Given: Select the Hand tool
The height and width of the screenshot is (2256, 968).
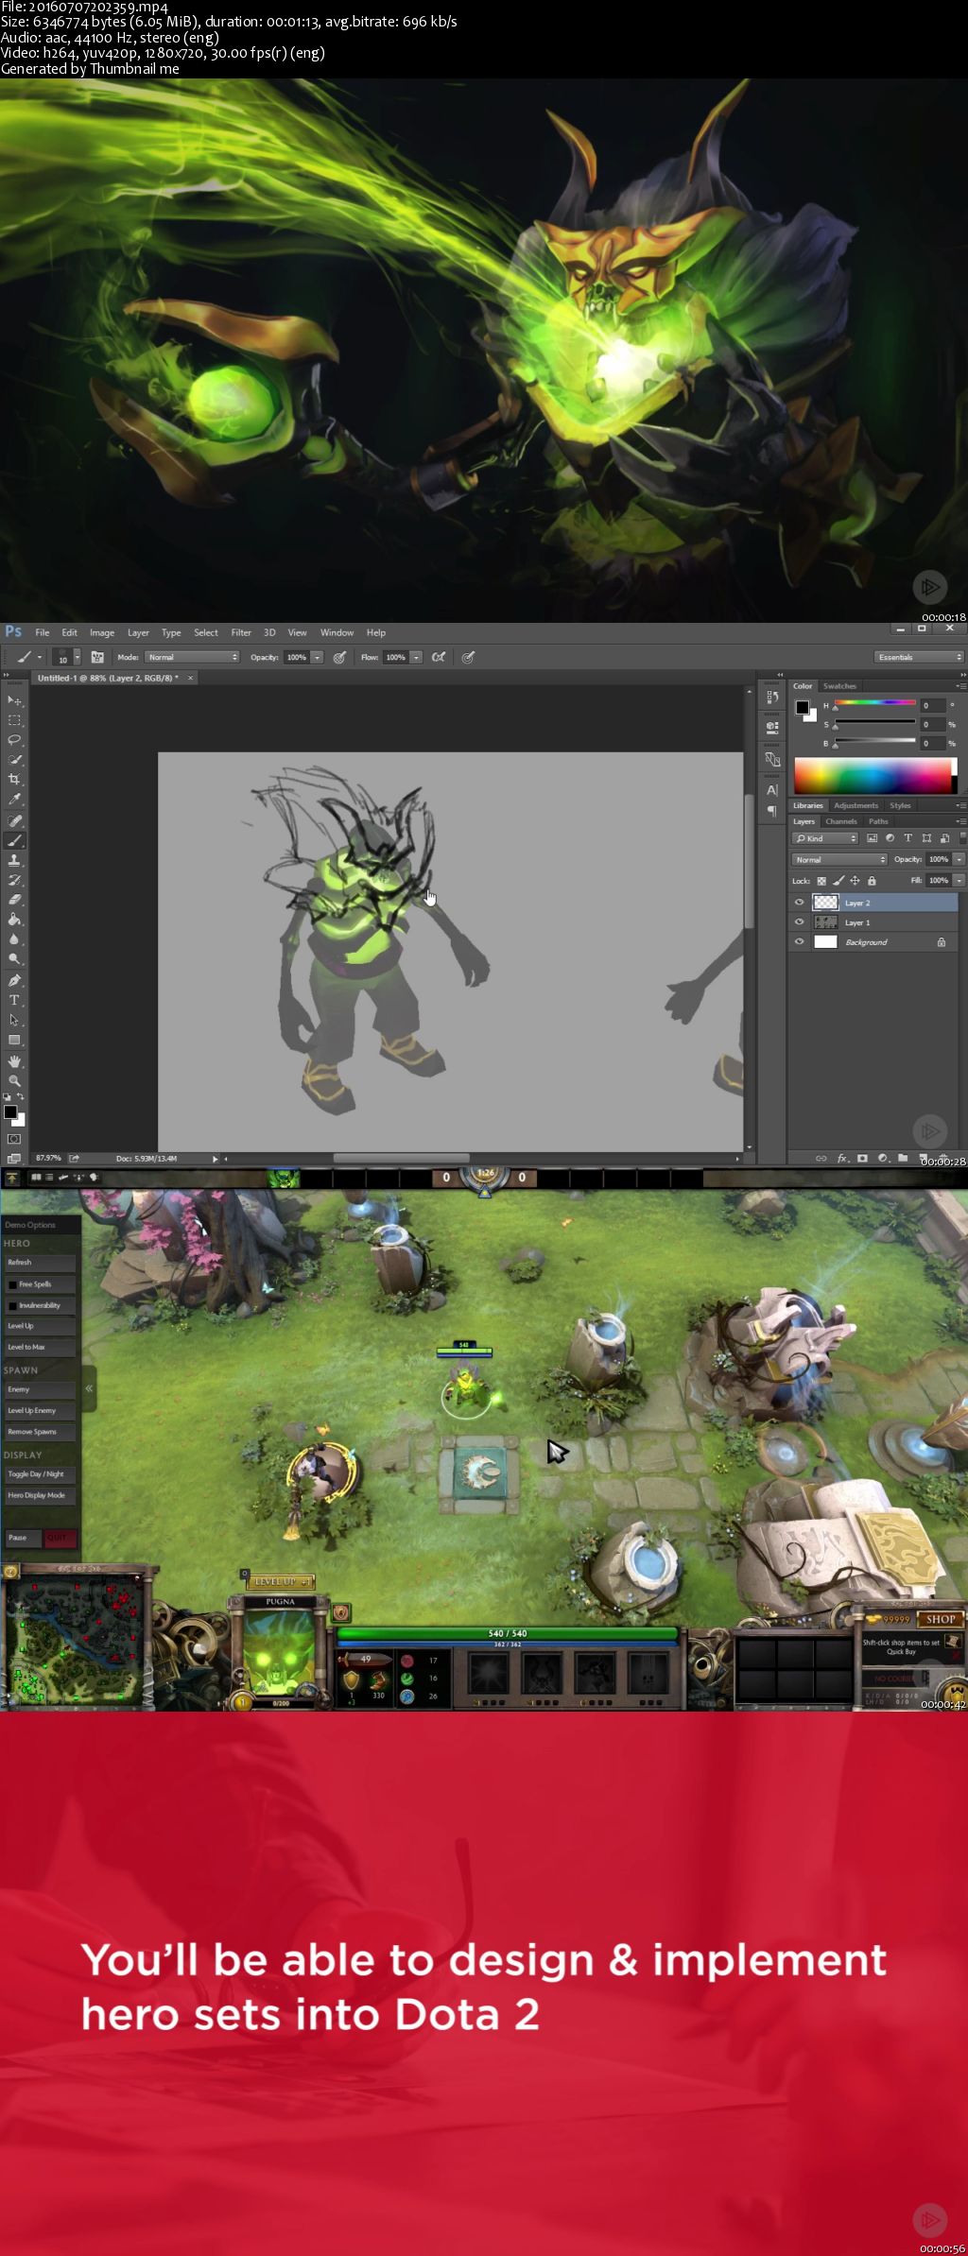Looking at the screenshot, I should 14,1061.
